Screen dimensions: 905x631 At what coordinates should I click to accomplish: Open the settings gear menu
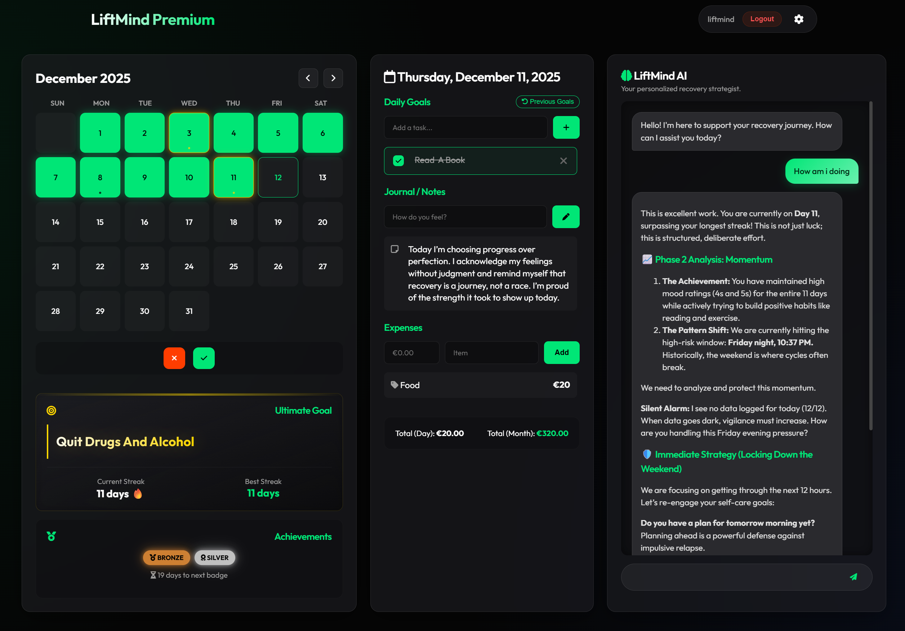(x=799, y=19)
